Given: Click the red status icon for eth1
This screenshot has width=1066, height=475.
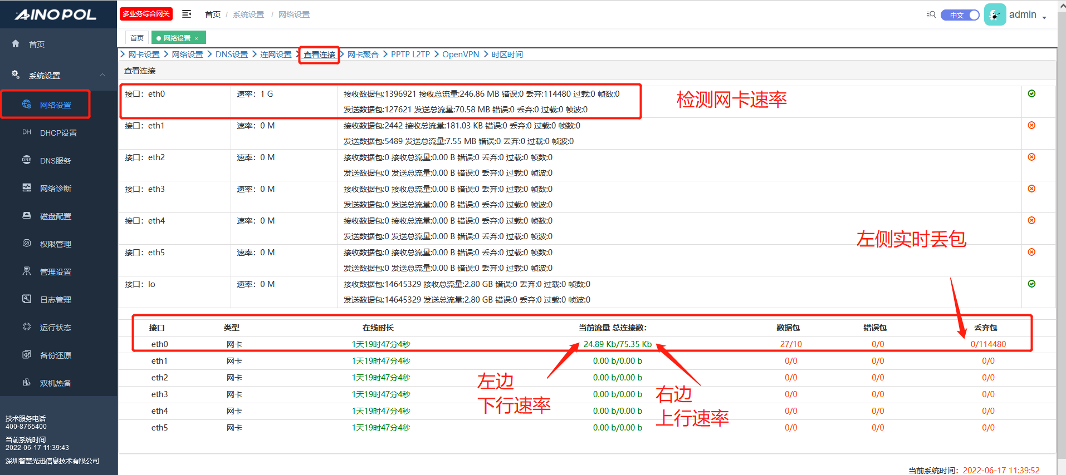Looking at the screenshot, I should click(x=1031, y=125).
